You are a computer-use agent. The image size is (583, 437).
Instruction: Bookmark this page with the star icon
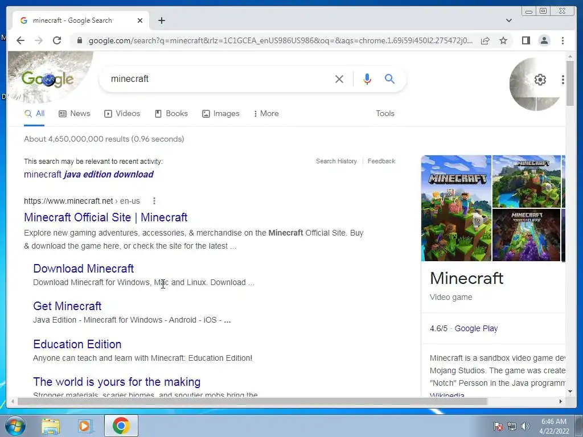pyautogui.click(x=503, y=40)
